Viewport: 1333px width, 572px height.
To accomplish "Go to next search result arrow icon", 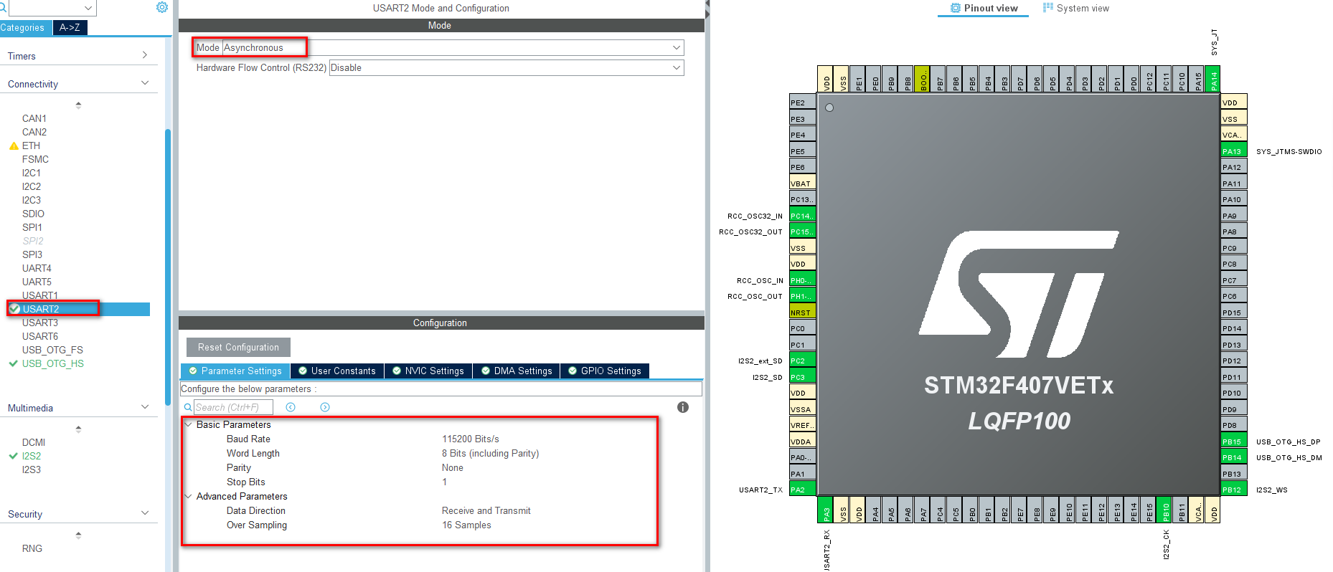I will 325,407.
